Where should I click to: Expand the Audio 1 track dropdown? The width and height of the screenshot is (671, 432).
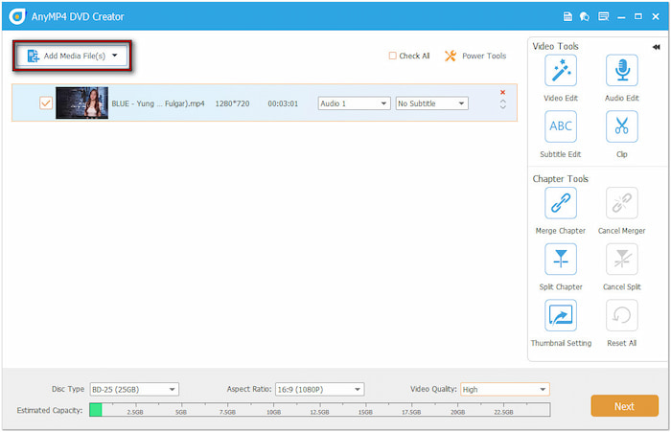354,103
